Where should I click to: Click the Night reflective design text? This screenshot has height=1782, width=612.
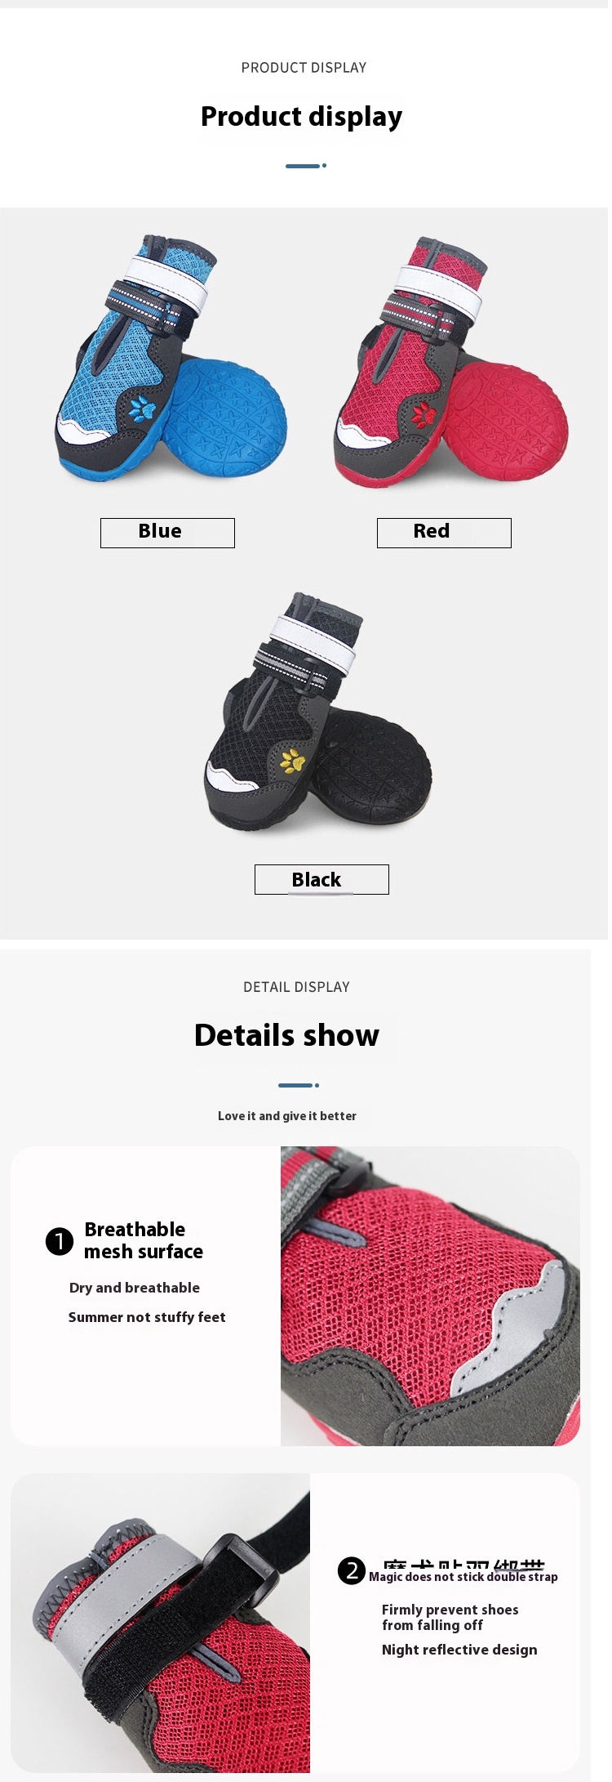pyautogui.click(x=459, y=1650)
